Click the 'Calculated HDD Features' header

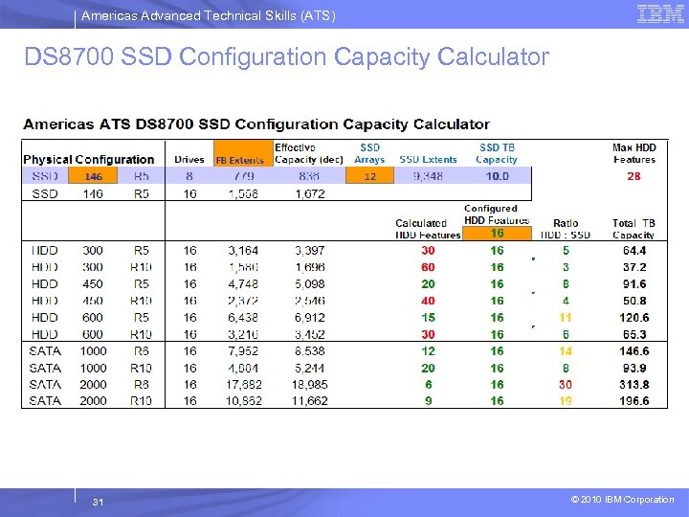tap(428, 229)
